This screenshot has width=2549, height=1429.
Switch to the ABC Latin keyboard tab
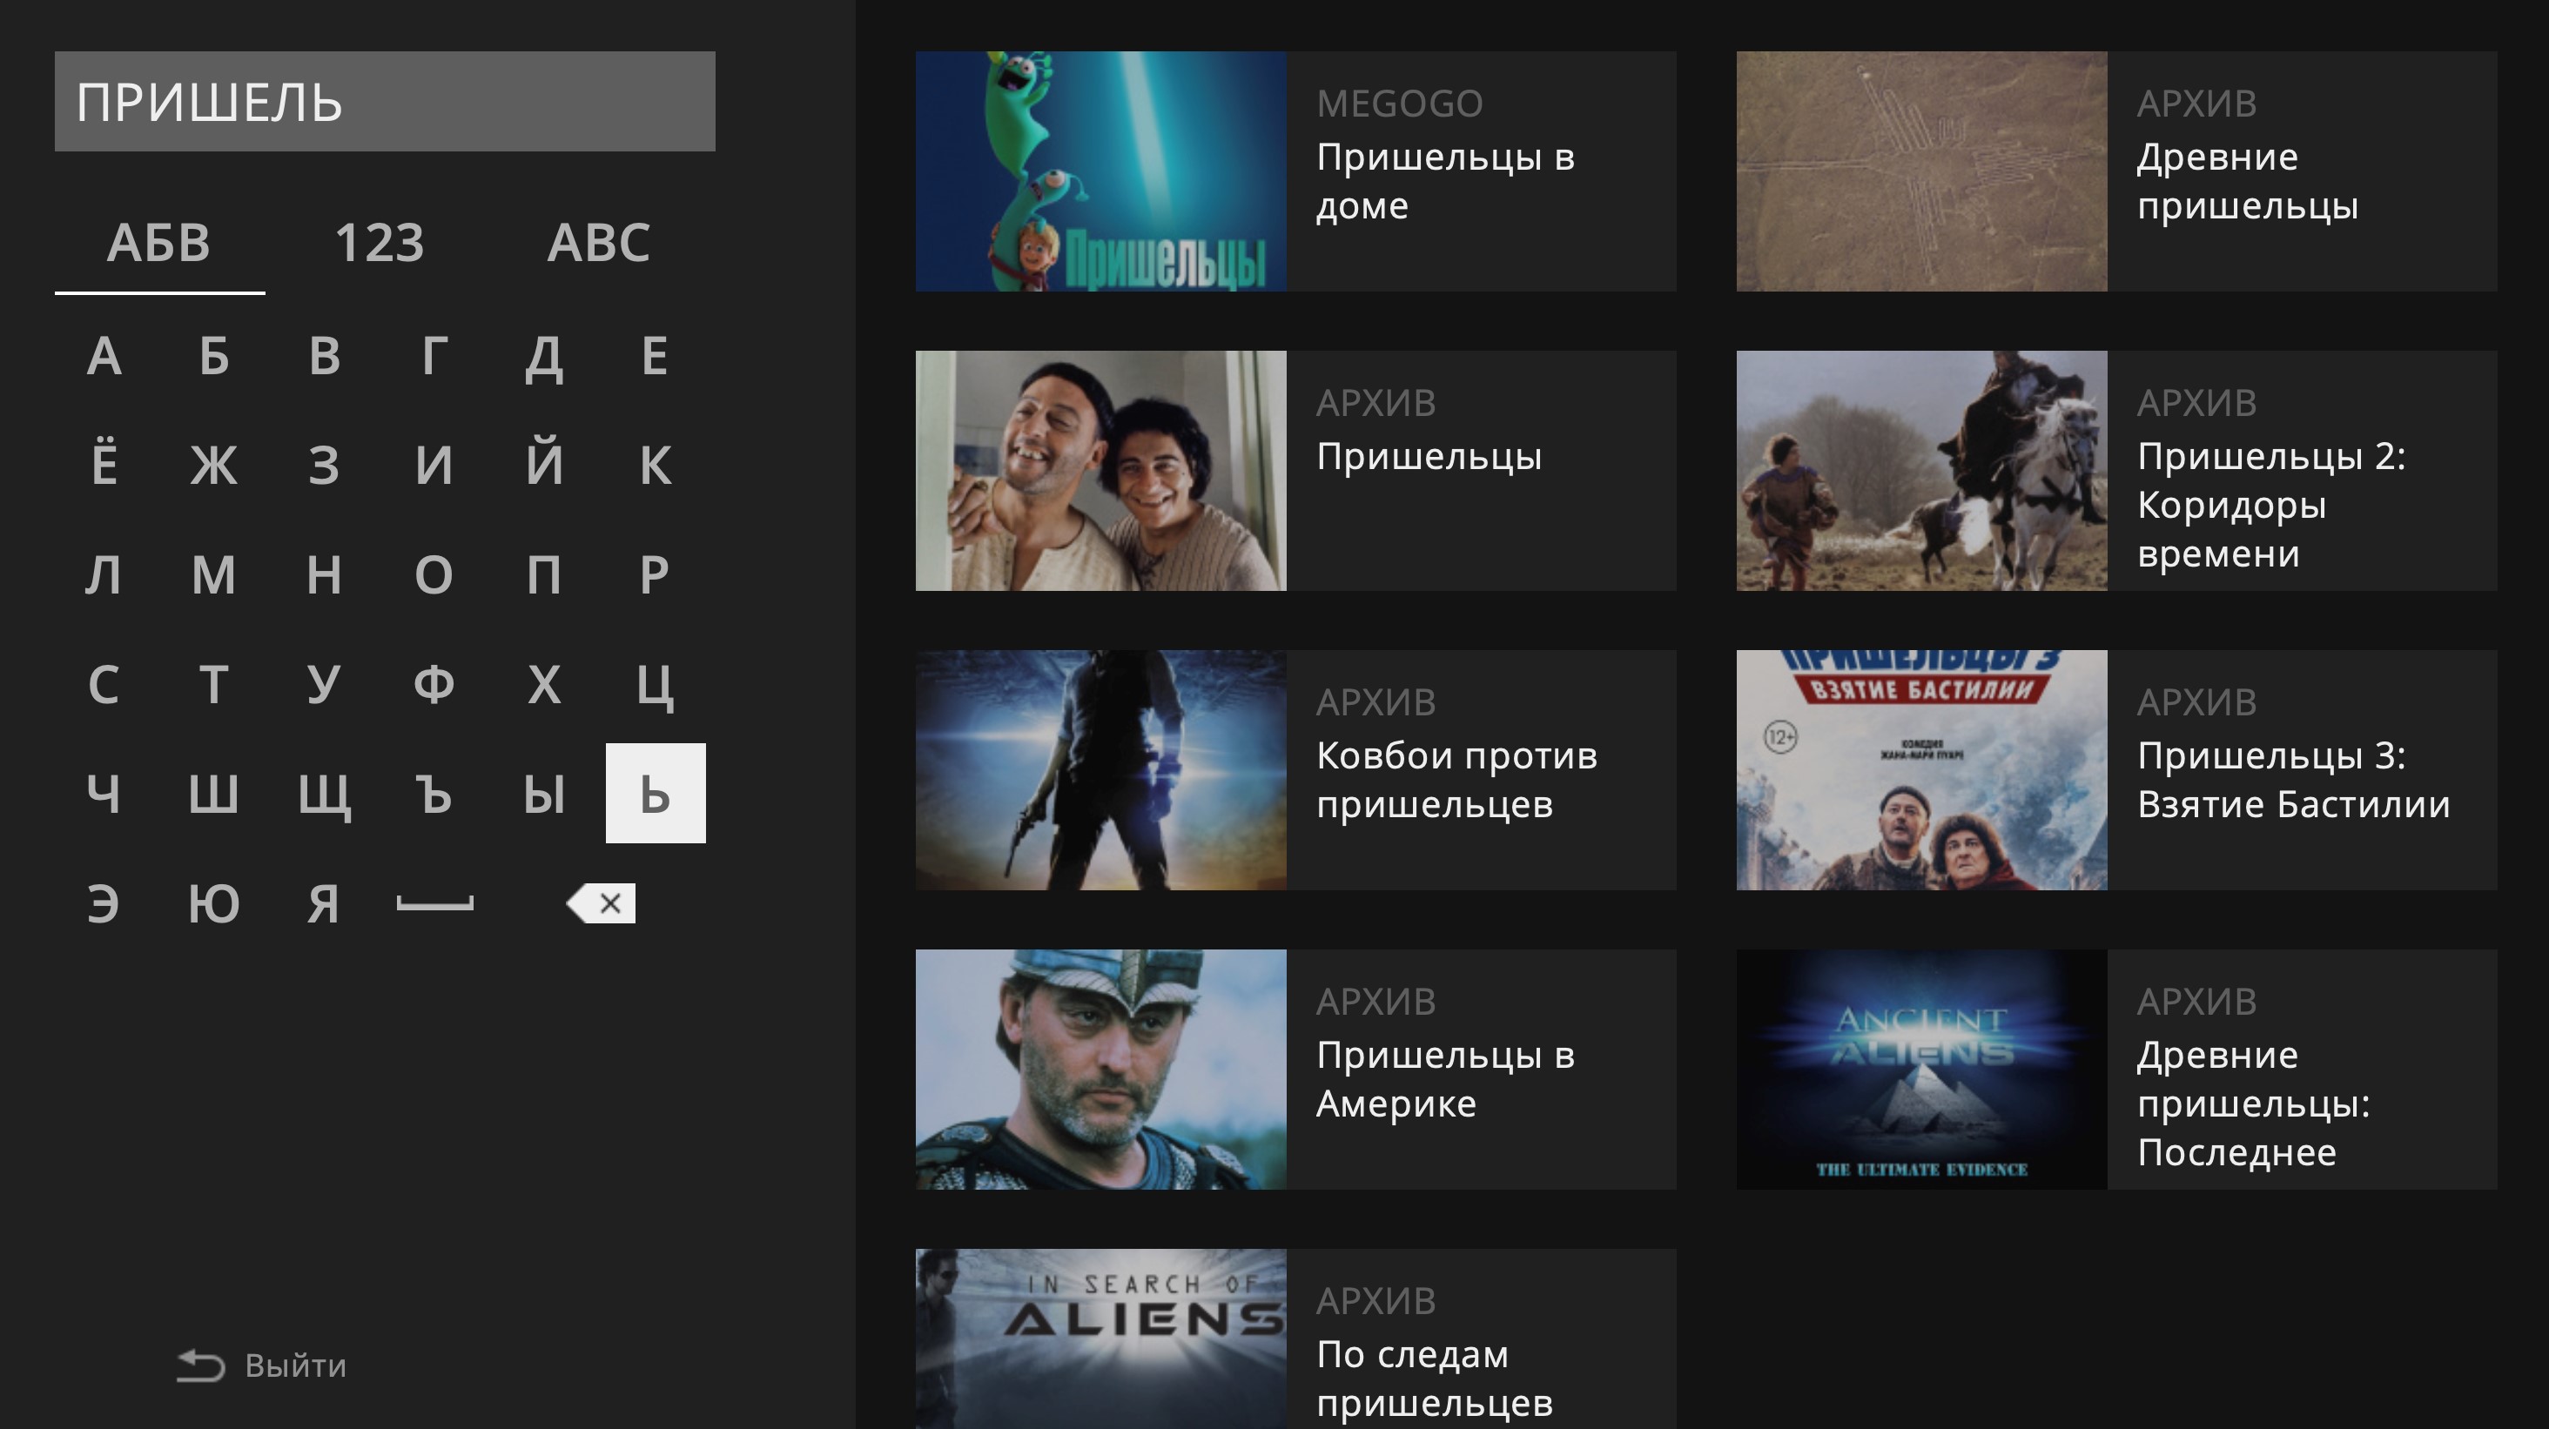pos(599,242)
